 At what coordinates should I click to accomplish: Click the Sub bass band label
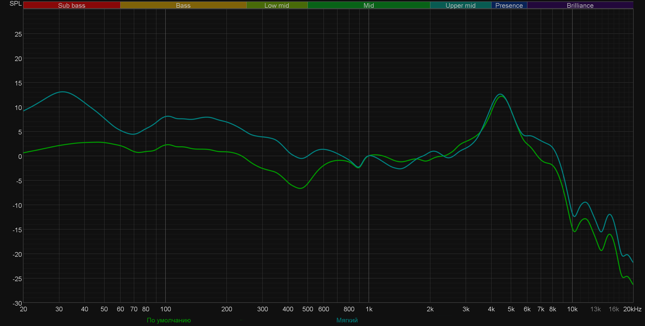point(71,5)
